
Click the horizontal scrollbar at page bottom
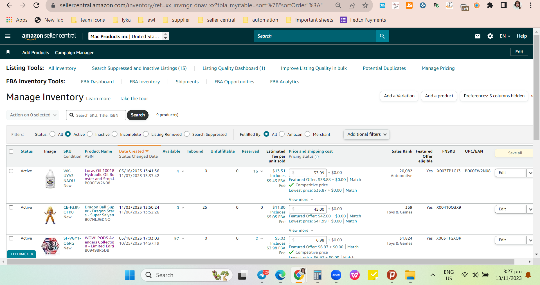point(261,261)
